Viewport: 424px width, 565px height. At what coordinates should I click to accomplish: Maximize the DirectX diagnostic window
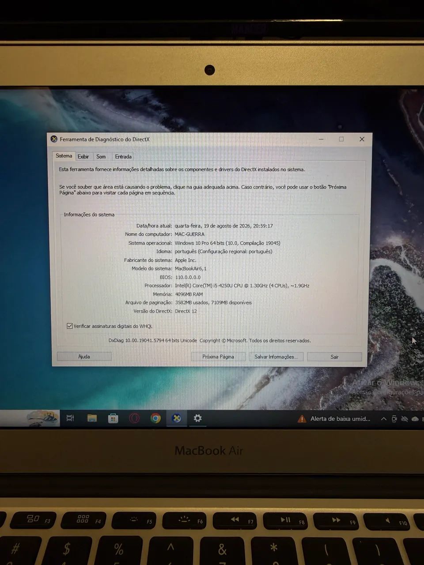pos(341,139)
